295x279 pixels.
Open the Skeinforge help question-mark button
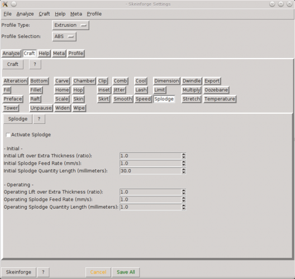click(x=43, y=272)
